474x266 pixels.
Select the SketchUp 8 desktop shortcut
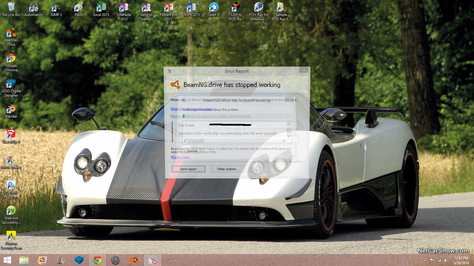(11, 137)
